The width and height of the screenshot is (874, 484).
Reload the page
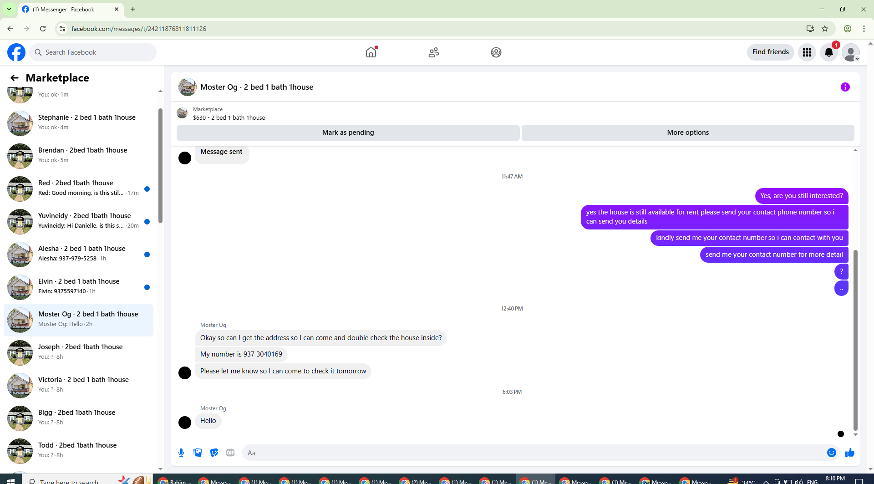pyautogui.click(x=43, y=29)
